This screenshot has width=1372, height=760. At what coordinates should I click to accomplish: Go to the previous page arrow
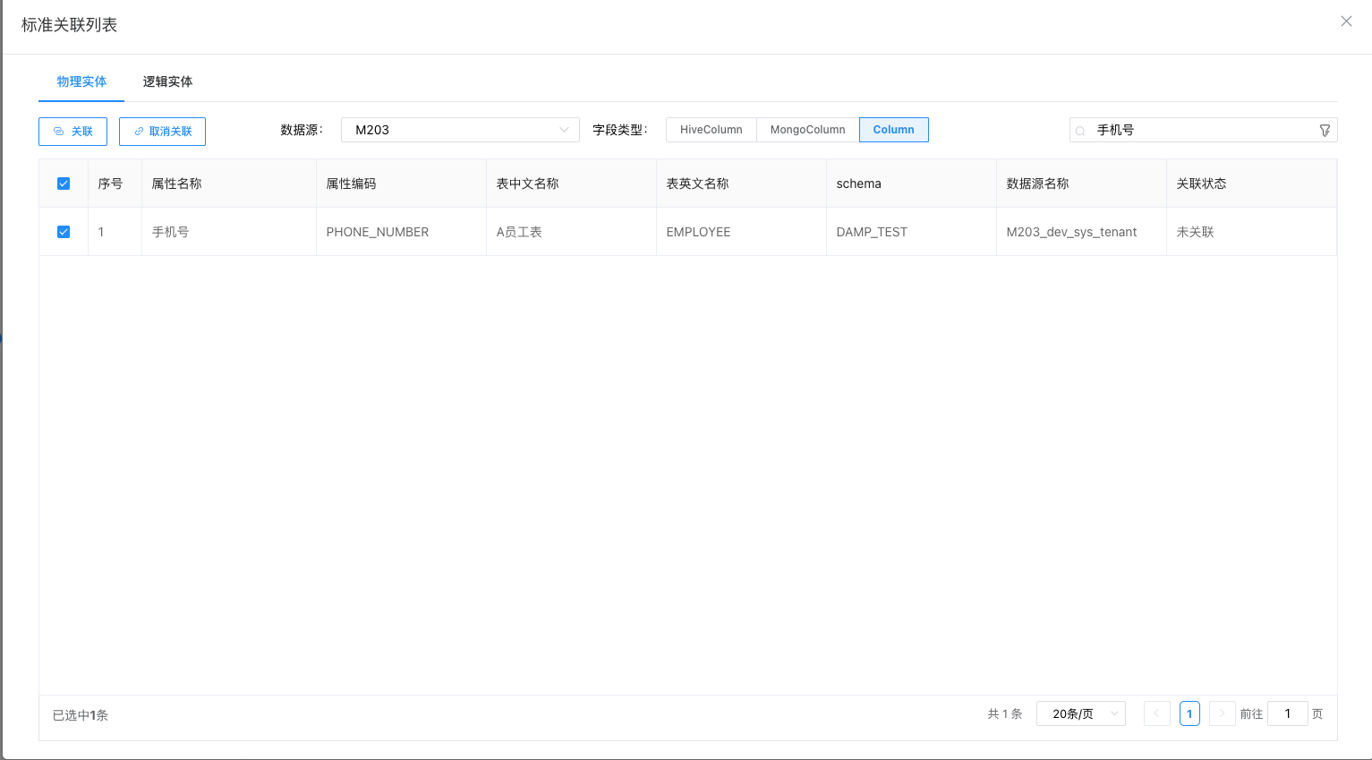1156,713
